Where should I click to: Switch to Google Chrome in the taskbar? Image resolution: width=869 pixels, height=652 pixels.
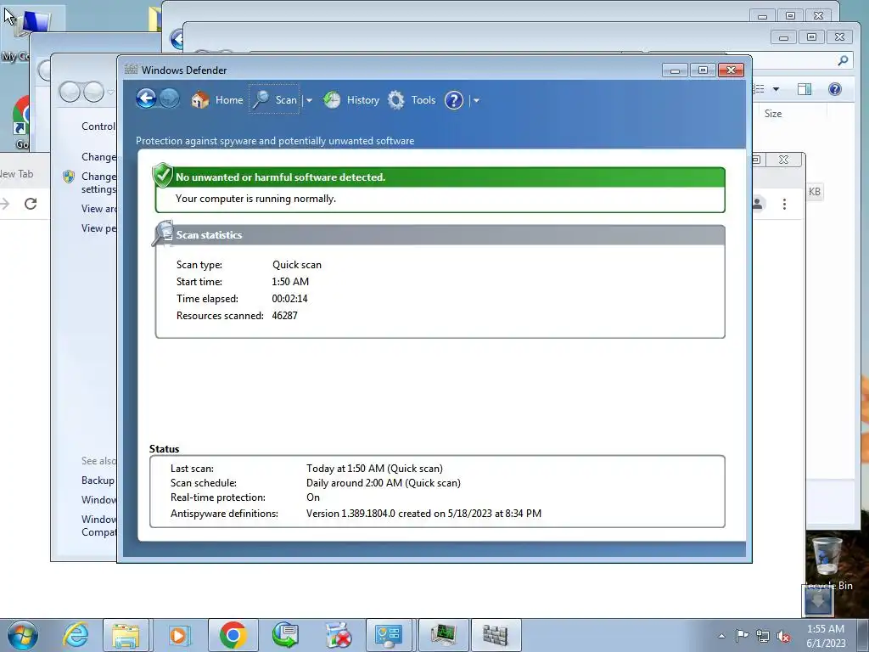pyautogui.click(x=233, y=635)
